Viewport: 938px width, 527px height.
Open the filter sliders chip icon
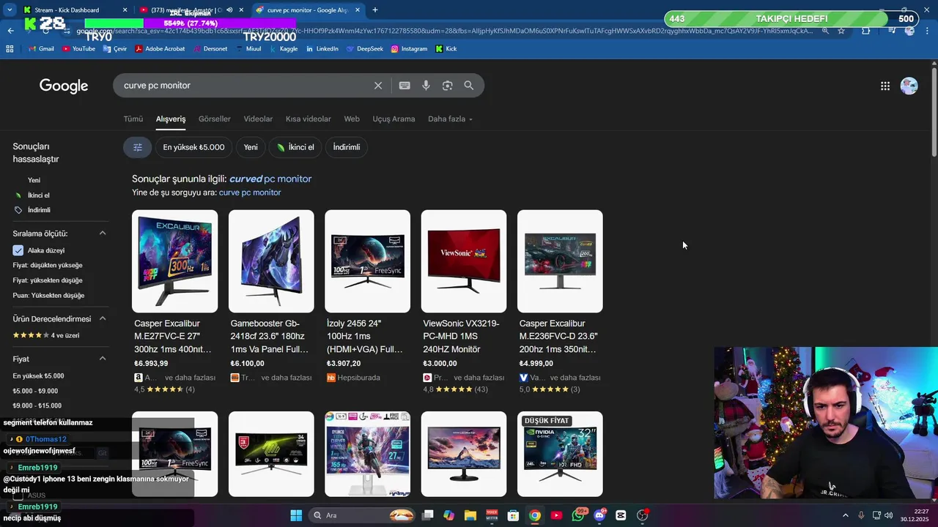(137, 147)
